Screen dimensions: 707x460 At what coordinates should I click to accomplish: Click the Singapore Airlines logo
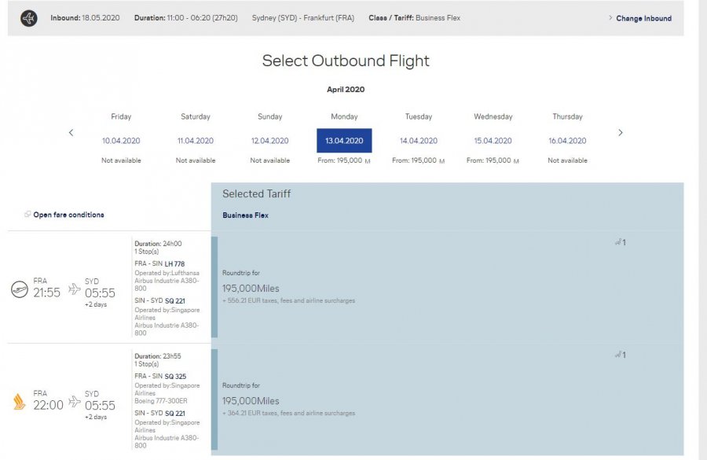(20, 402)
